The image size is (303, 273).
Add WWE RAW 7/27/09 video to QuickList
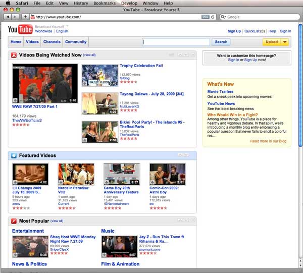click(x=15, y=100)
